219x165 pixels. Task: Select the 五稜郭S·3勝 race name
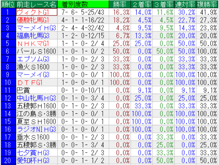pyautogui.click(x=37, y=145)
